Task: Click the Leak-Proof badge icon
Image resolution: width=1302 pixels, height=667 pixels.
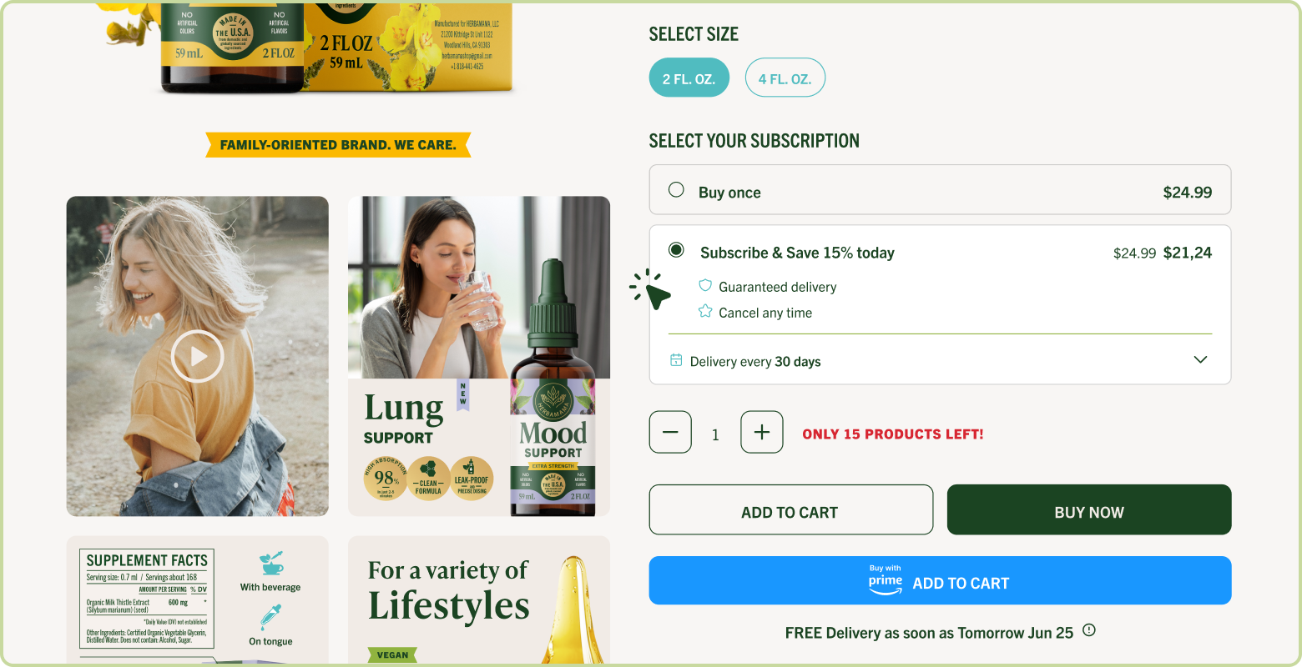Action: (x=472, y=479)
